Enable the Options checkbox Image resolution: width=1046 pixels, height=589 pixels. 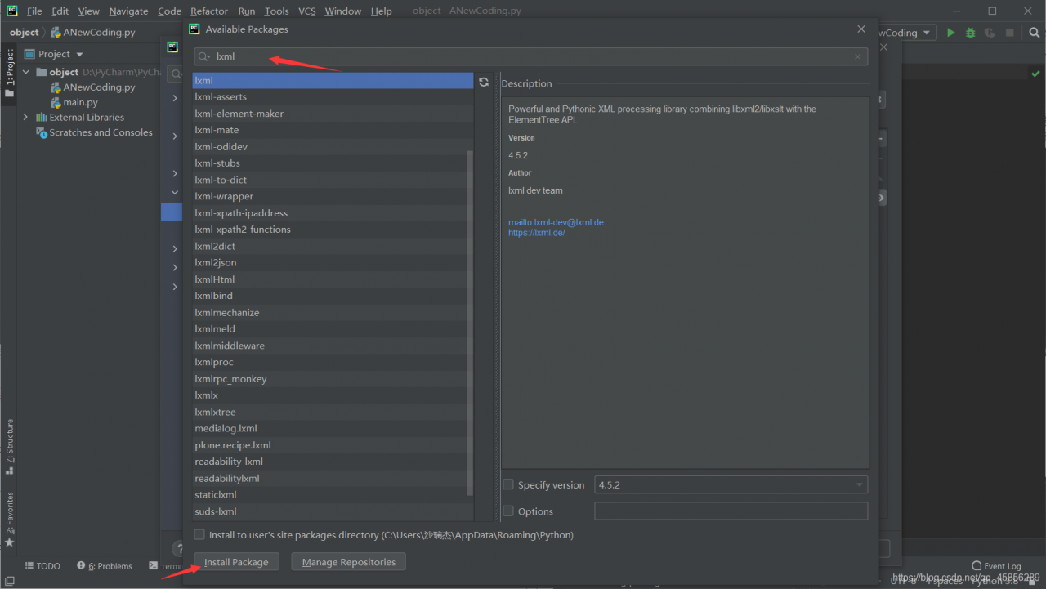[x=508, y=511]
